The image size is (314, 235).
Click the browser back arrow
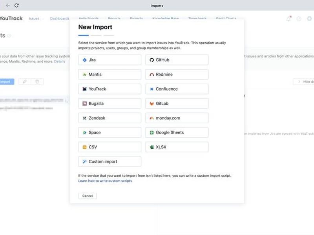[x=8, y=5]
